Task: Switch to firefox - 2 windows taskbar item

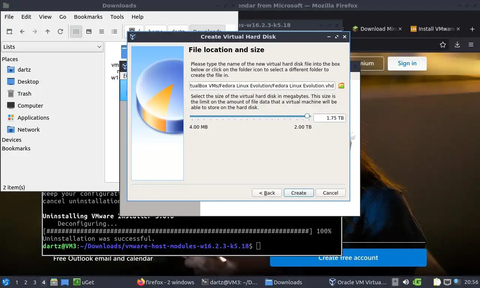Action: point(166,282)
